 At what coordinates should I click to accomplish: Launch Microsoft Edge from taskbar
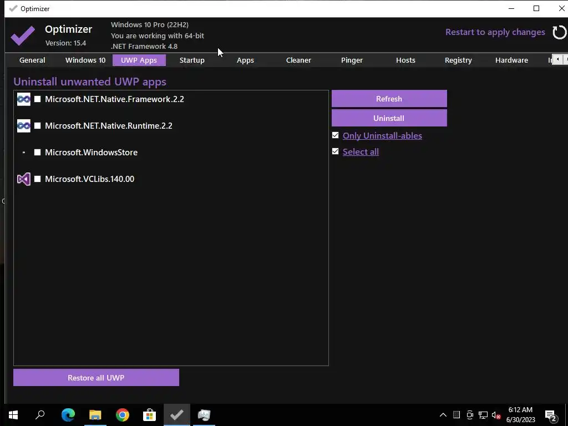(68, 415)
